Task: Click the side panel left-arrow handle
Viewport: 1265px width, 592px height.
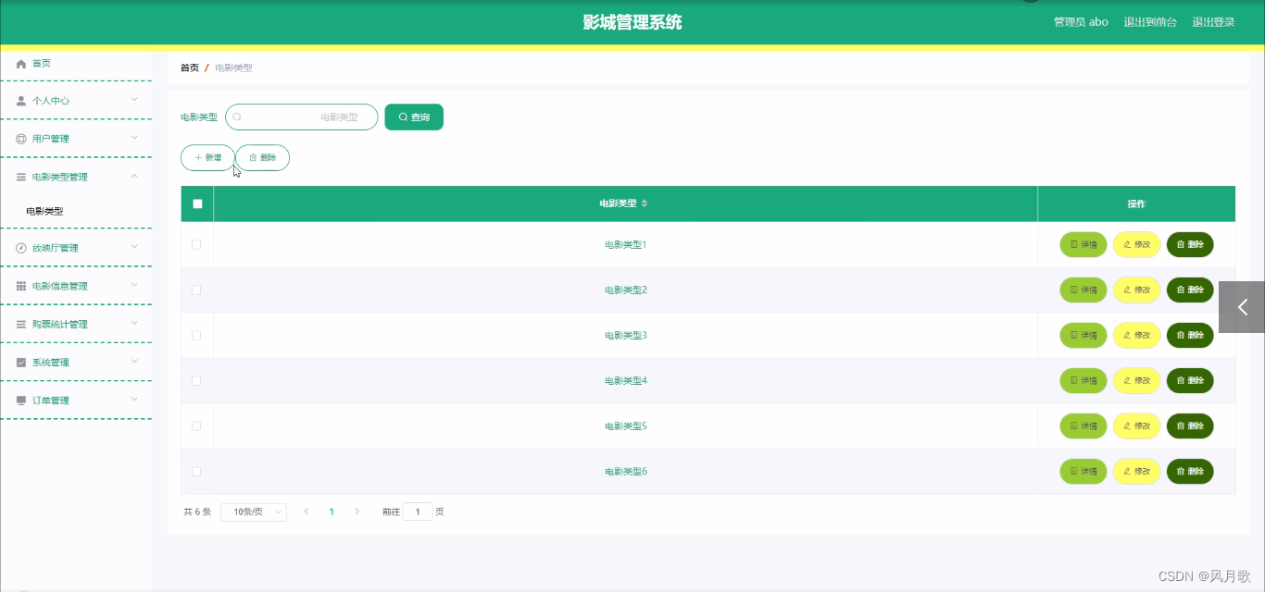Action: 1242,307
